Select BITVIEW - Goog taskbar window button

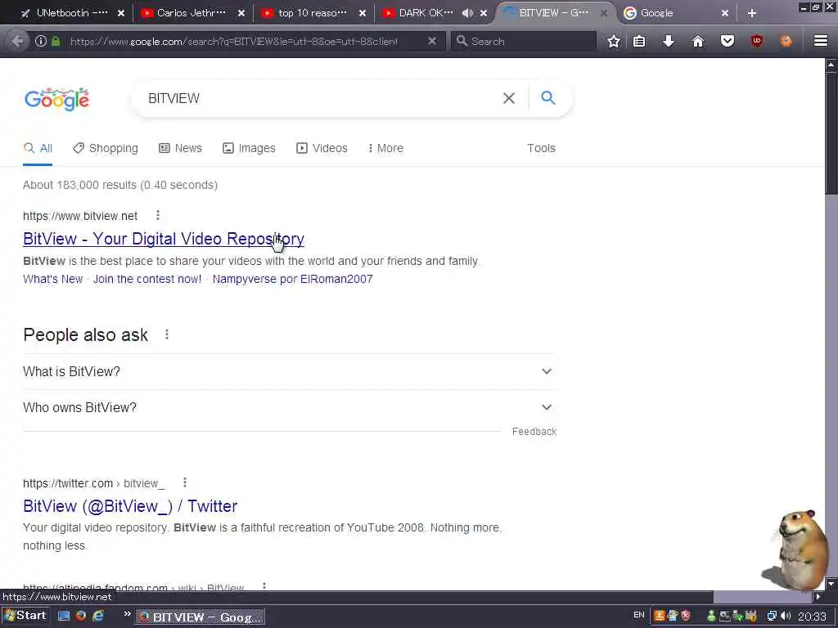click(200, 617)
